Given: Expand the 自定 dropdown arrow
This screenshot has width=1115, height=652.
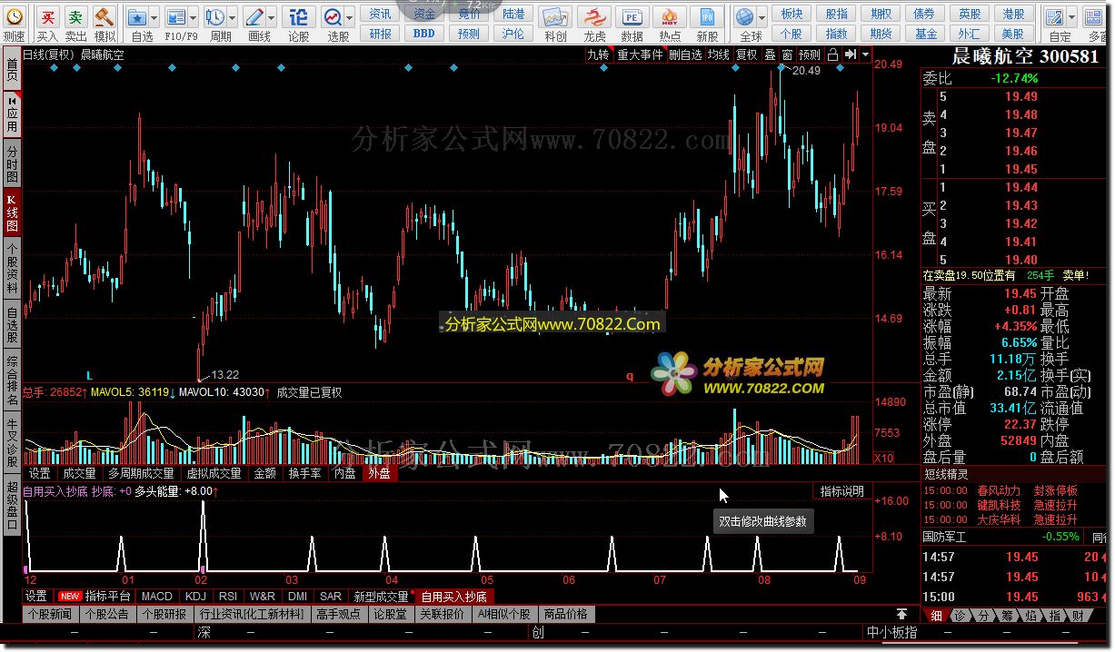Looking at the screenshot, I should (1071, 17).
